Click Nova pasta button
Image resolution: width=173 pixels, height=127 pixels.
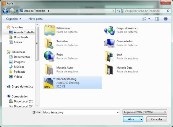(x=36, y=19)
